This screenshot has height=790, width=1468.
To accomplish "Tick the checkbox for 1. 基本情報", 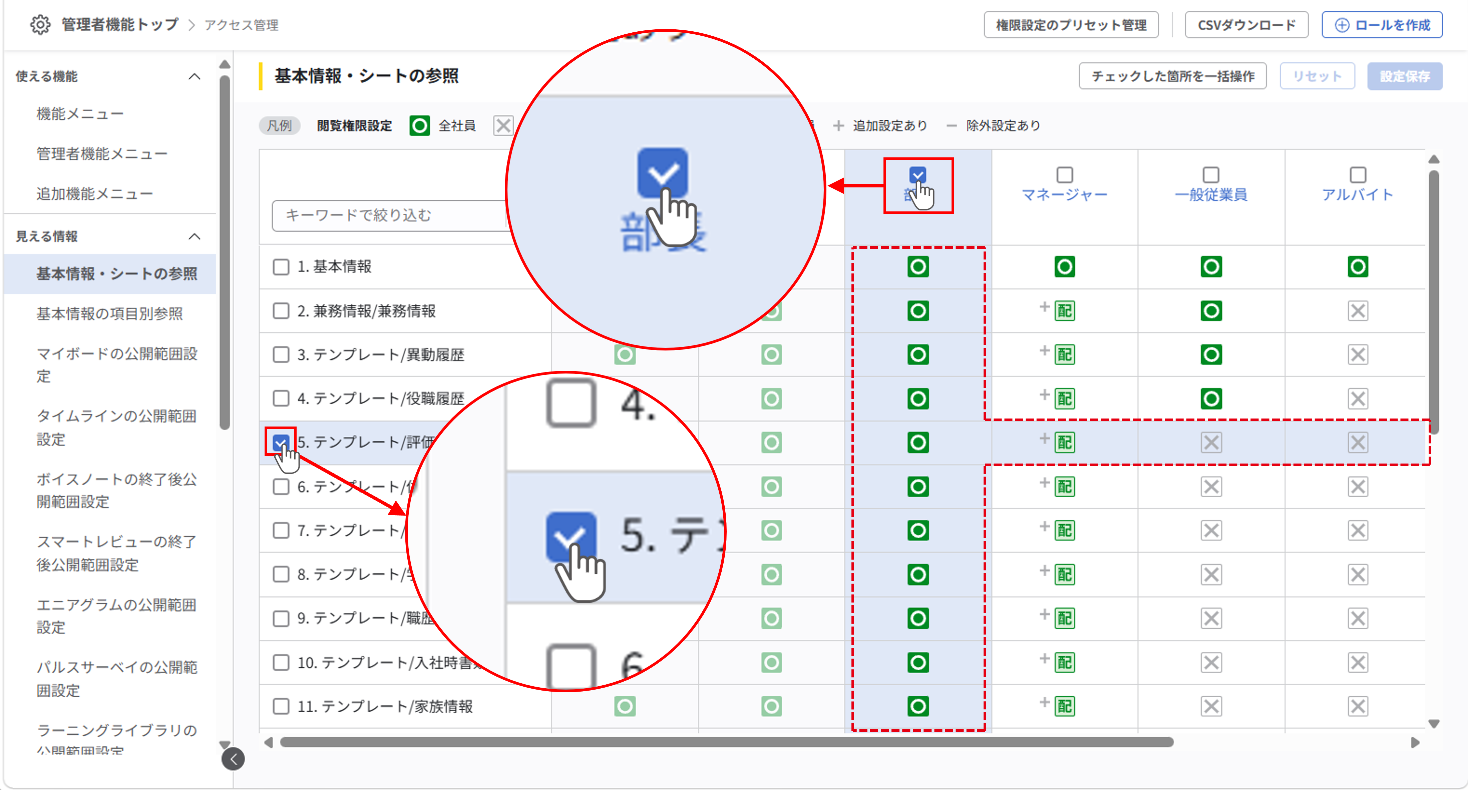I will 281,266.
